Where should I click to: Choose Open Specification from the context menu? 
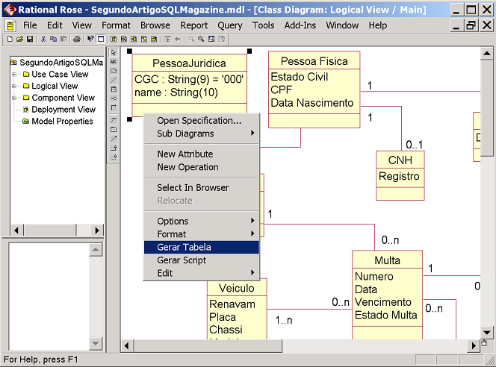202,121
